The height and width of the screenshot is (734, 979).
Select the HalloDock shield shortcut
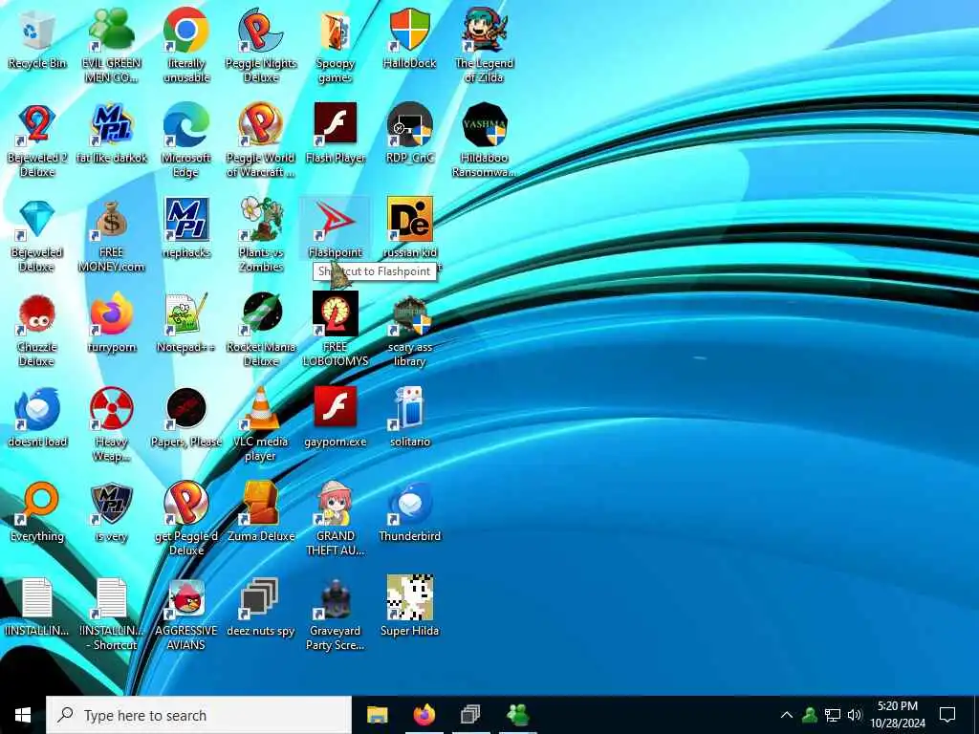tap(409, 40)
